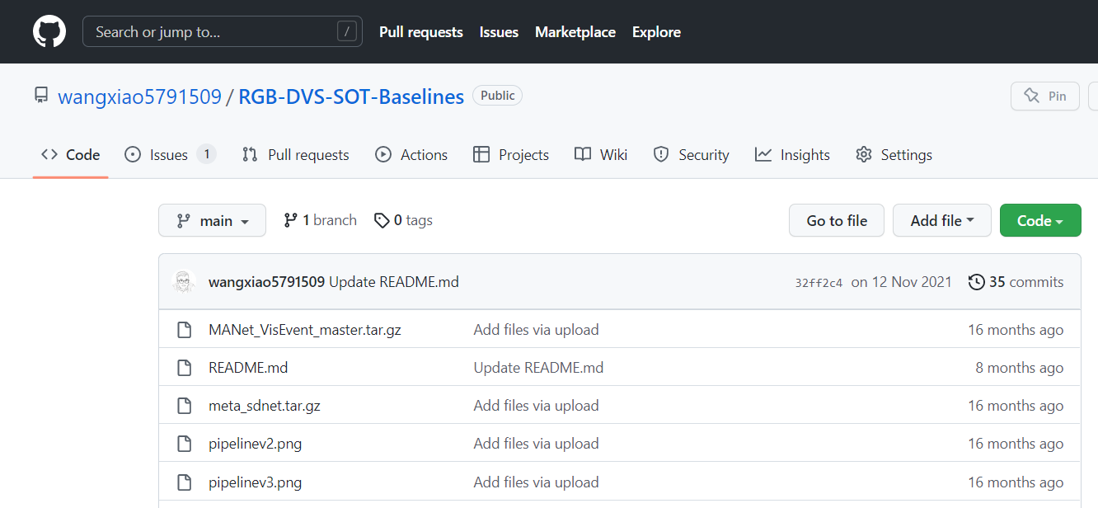Click the commit date on 12 Nov 2021

click(902, 282)
